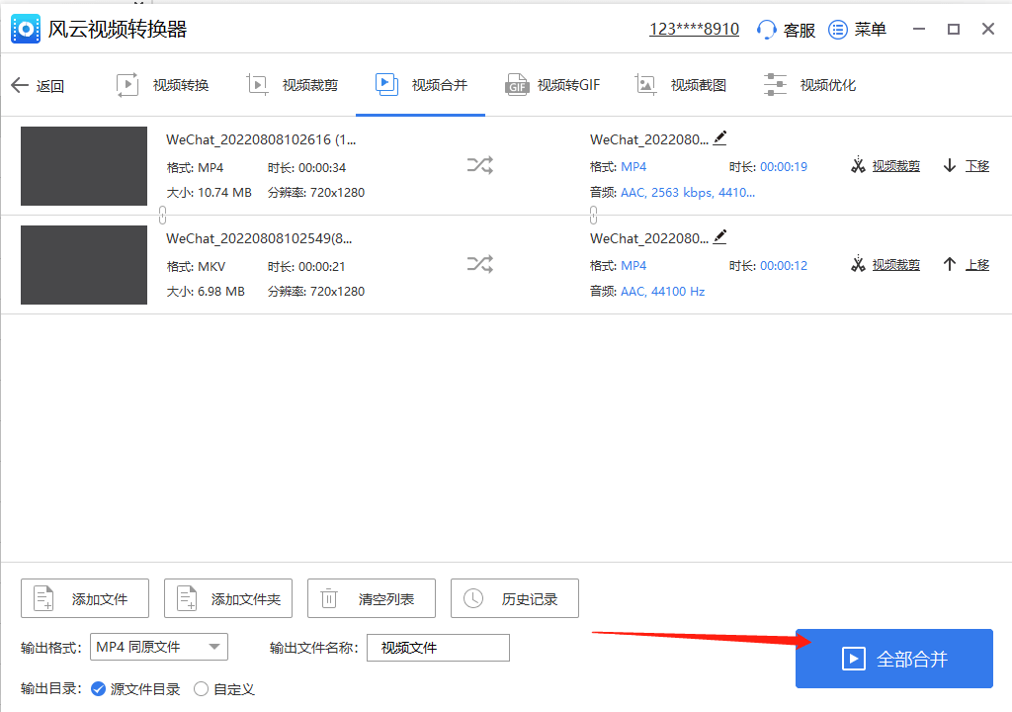Open 历史记录 history button

pyautogui.click(x=515, y=598)
